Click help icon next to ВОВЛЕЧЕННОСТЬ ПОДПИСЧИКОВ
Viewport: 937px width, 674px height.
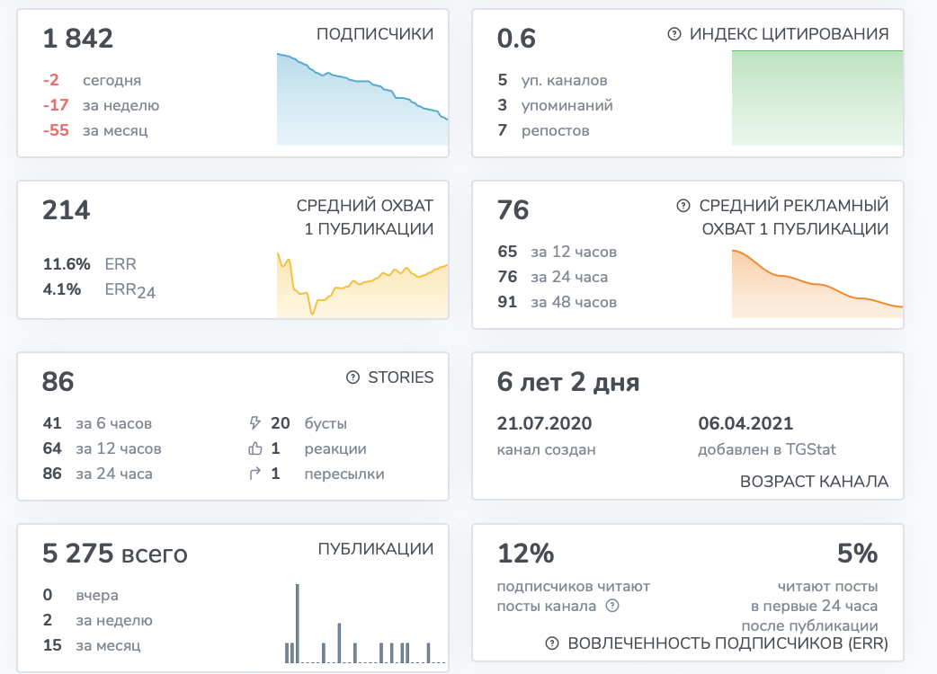pyautogui.click(x=552, y=643)
